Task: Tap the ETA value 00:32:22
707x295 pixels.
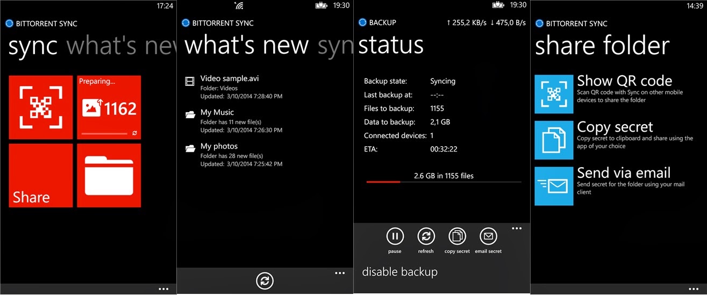Action: click(444, 149)
